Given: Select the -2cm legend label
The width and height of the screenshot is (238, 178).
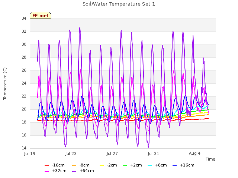Looking at the screenshot, I should pos(112,165).
